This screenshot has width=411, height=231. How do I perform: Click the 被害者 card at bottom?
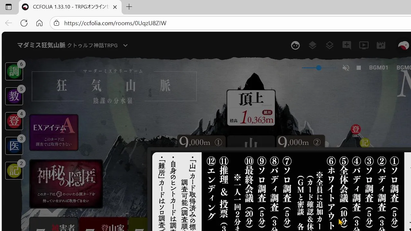(x=54, y=224)
